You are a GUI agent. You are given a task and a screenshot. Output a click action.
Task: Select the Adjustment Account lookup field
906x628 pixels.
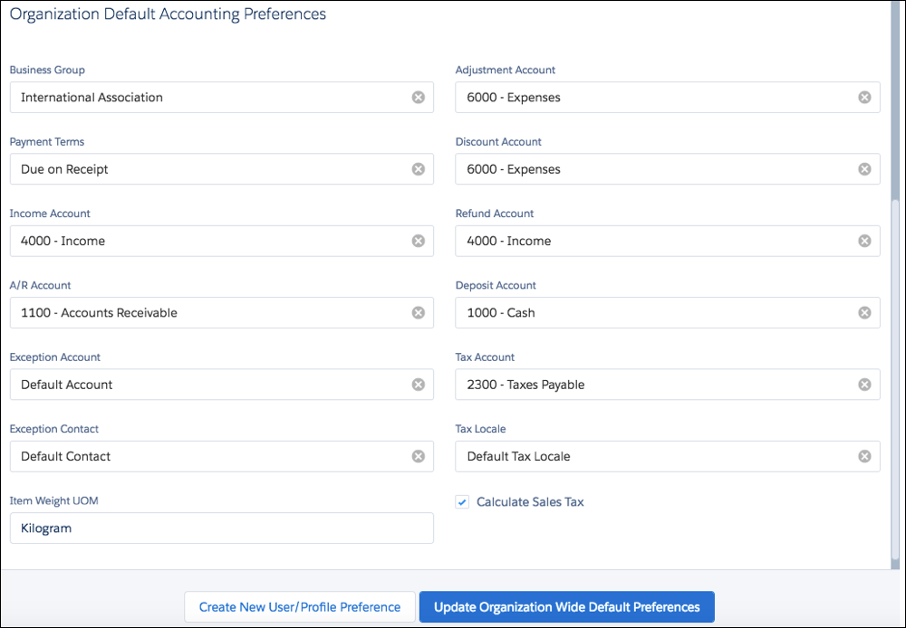pyautogui.click(x=668, y=97)
